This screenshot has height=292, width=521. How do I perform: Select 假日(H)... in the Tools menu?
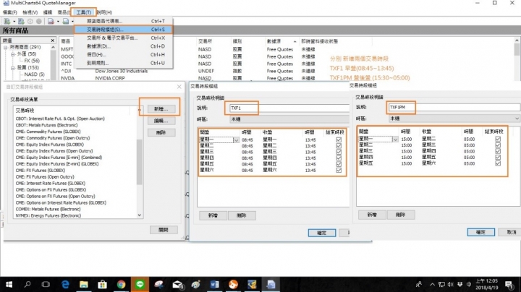pyautogui.click(x=123, y=54)
